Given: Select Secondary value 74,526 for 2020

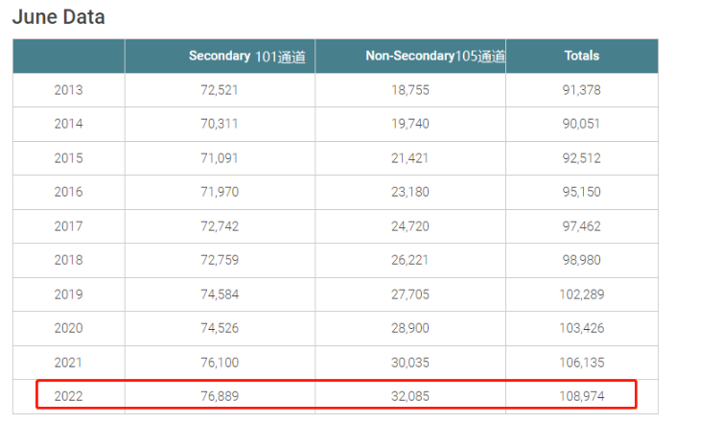Looking at the screenshot, I should (x=219, y=328).
